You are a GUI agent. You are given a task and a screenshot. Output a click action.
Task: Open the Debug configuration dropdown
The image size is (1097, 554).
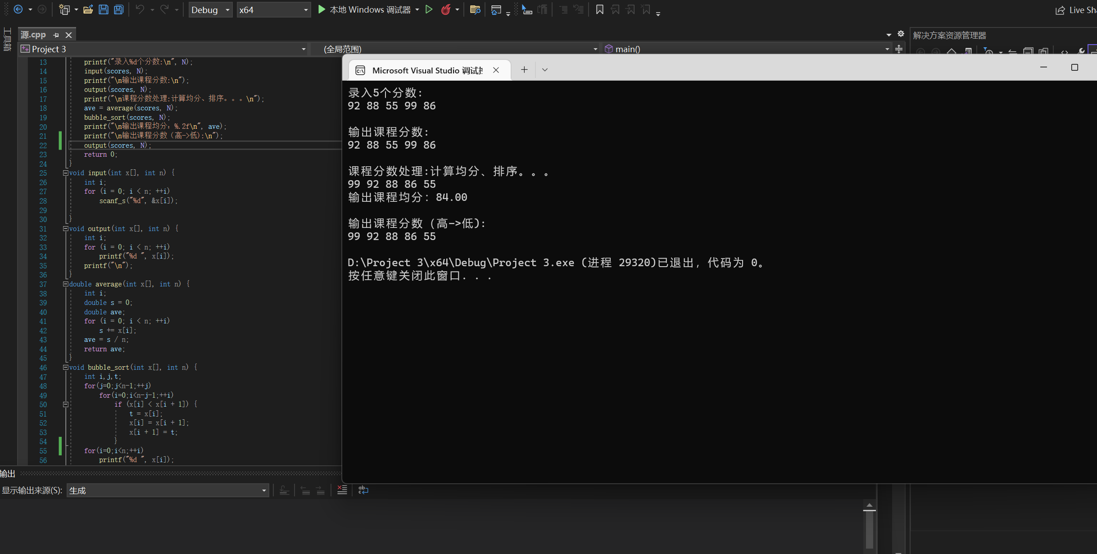tap(210, 9)
